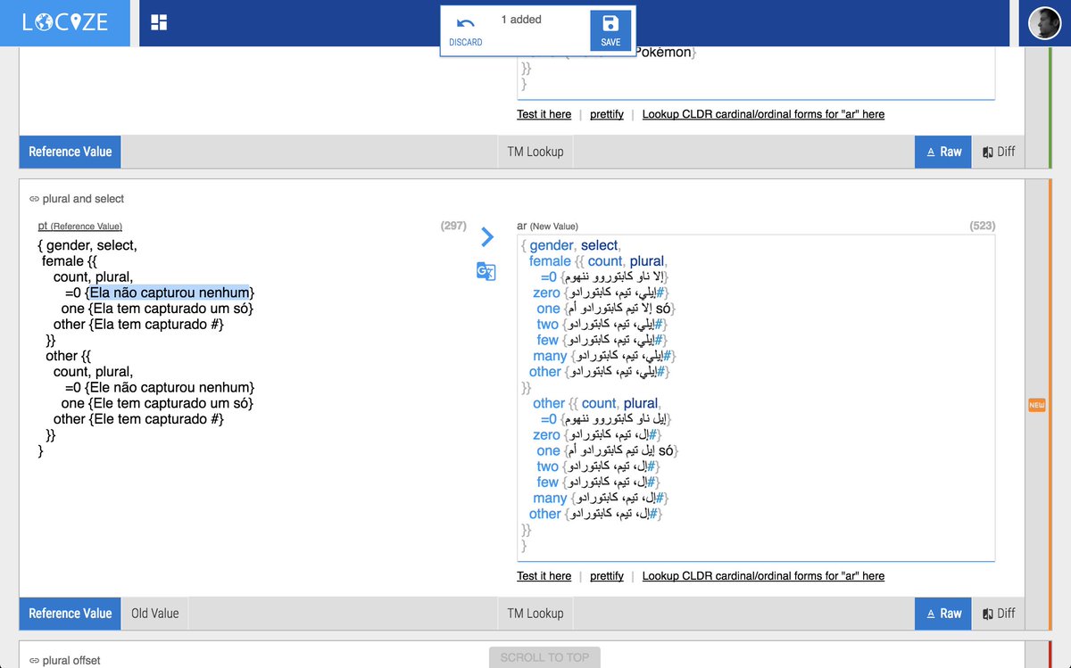Open the "Test it here" link
Screen dimensions: 1071x668
(544, 575)
